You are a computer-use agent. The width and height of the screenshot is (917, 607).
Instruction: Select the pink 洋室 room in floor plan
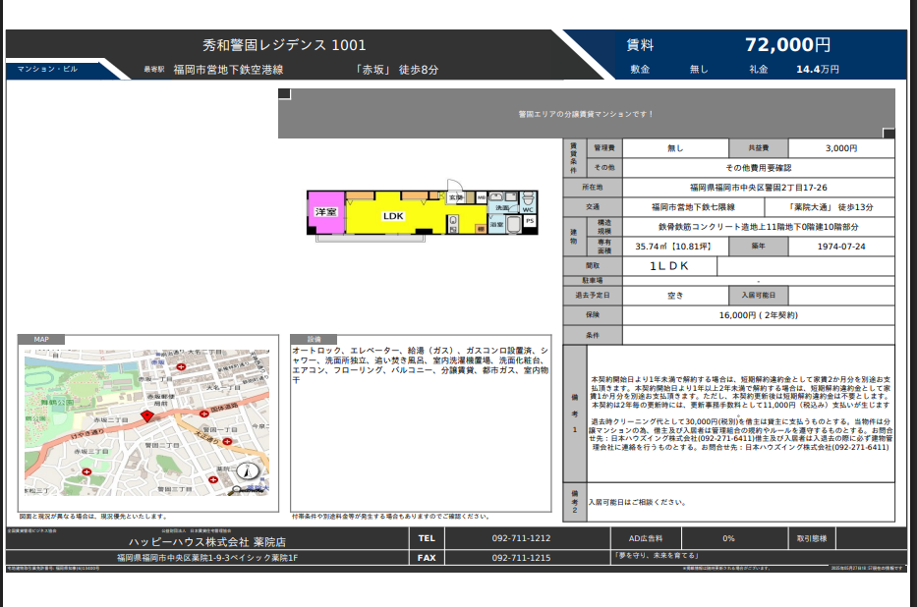tap(325, 213)
